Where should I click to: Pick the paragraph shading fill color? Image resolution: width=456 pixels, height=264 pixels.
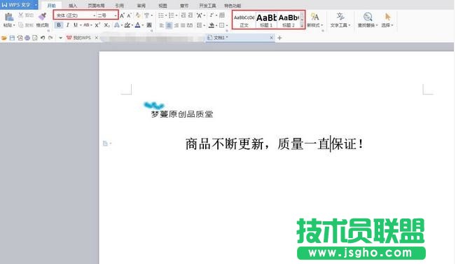[x=212, y=25]
